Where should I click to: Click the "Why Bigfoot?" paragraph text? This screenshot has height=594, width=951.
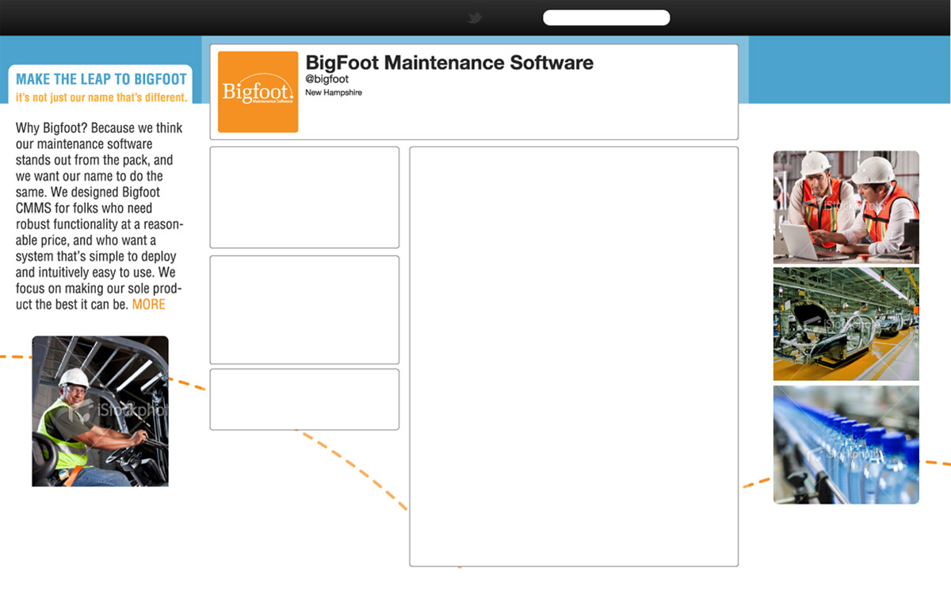(100, 216)
